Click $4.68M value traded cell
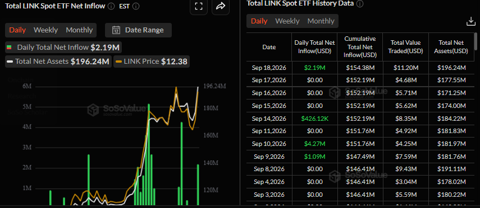The width and height of the screenshot is (480, 208). click(405, 80)
